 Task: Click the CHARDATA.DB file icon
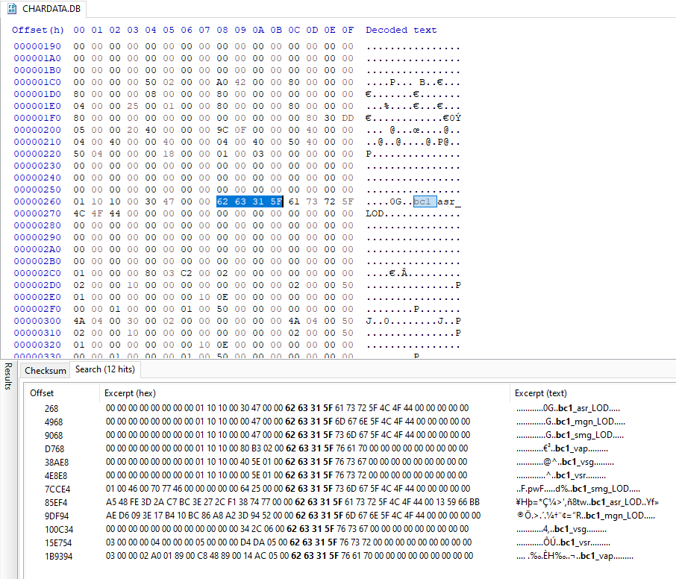(12, 8)
